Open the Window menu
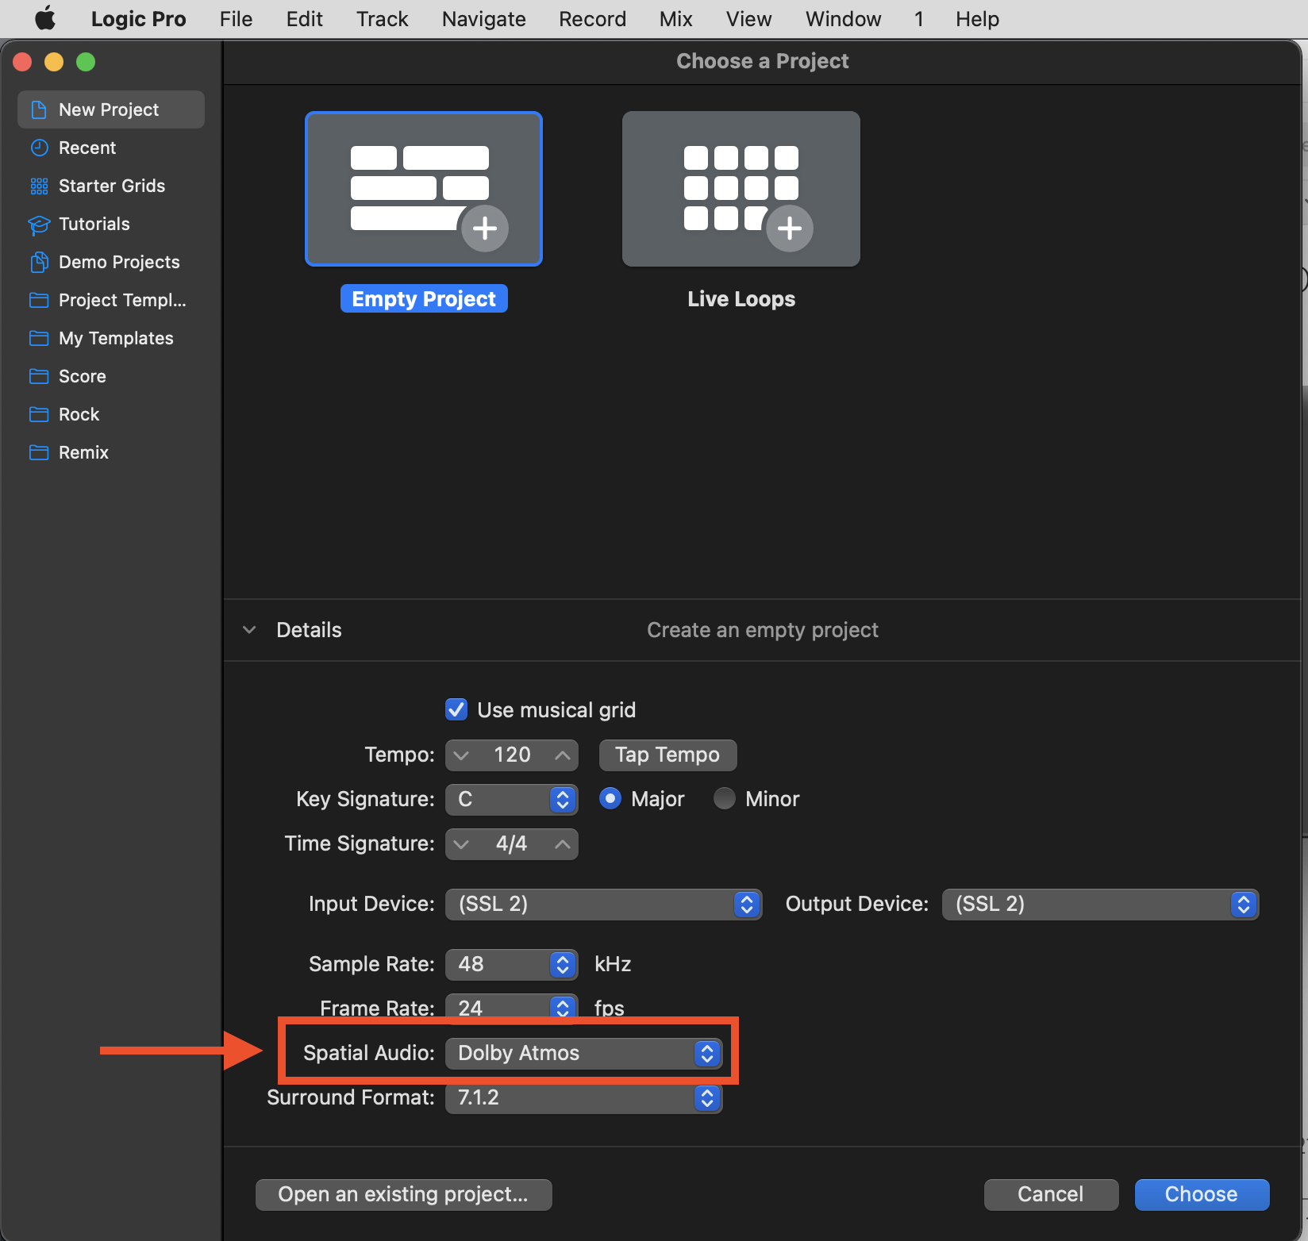Viewport: 1308px width, 1241px height. pos(844,19)
